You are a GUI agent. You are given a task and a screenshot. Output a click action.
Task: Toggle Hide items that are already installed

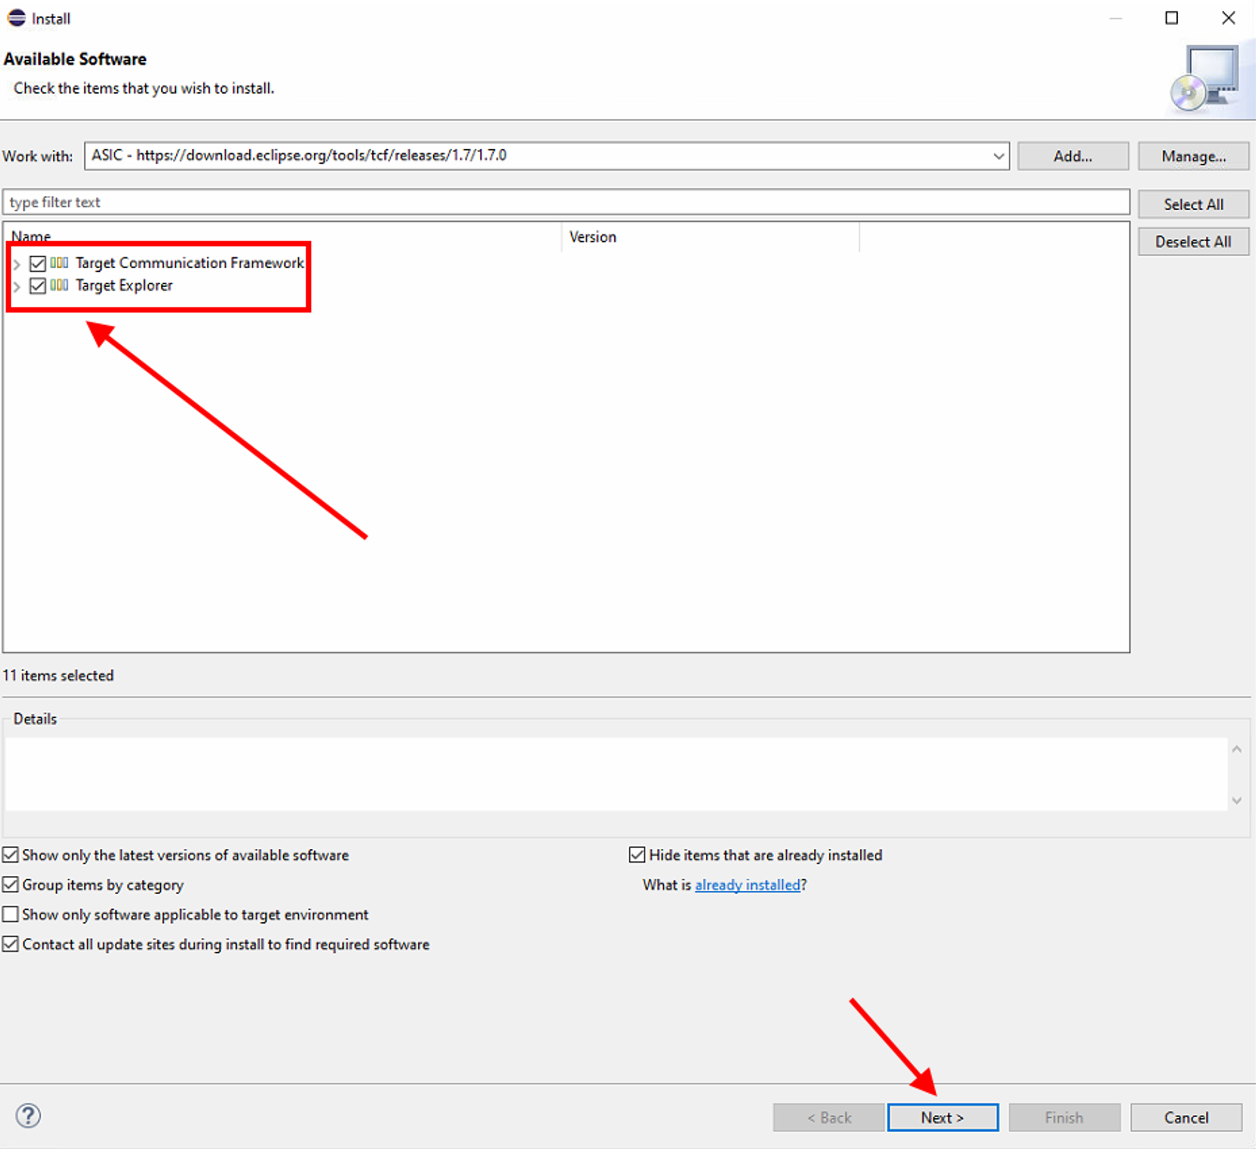click(x=637, y=855)
